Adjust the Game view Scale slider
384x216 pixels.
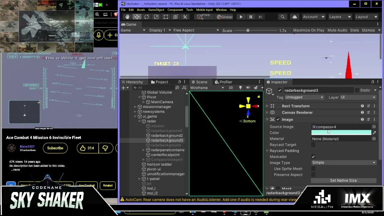(247, 30)
